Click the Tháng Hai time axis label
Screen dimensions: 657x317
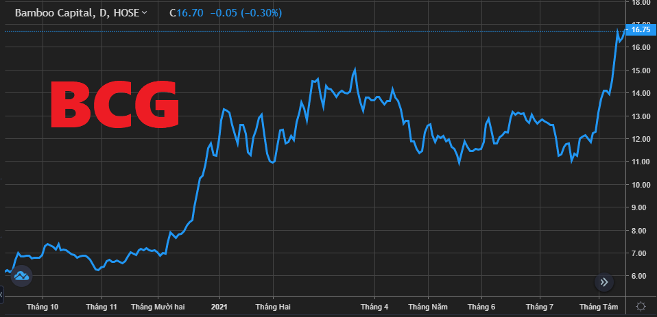pos(273,307)
